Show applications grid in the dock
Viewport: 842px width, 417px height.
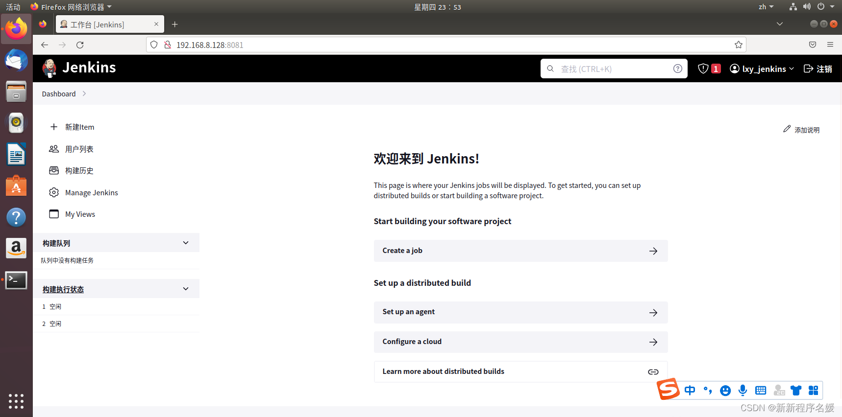click(16, 401)
